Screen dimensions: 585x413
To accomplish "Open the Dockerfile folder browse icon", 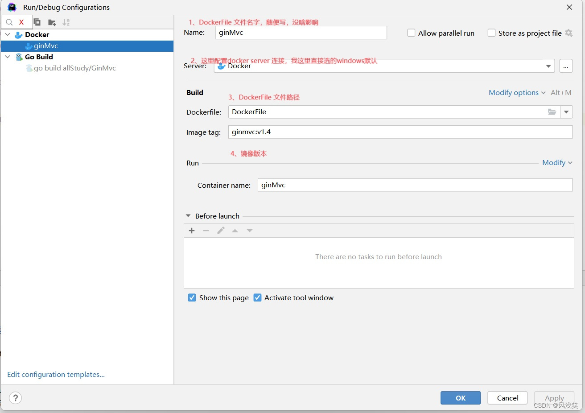I will point(552,112).
